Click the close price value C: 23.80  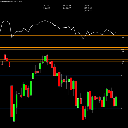[46, 8]
